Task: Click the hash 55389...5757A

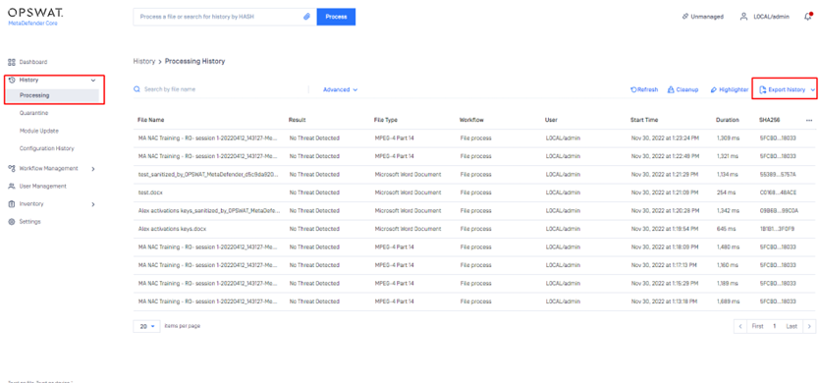Action: click(x=778, y=175)
